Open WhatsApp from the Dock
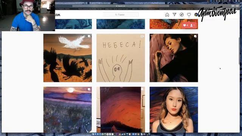 [x=102, y=134]
